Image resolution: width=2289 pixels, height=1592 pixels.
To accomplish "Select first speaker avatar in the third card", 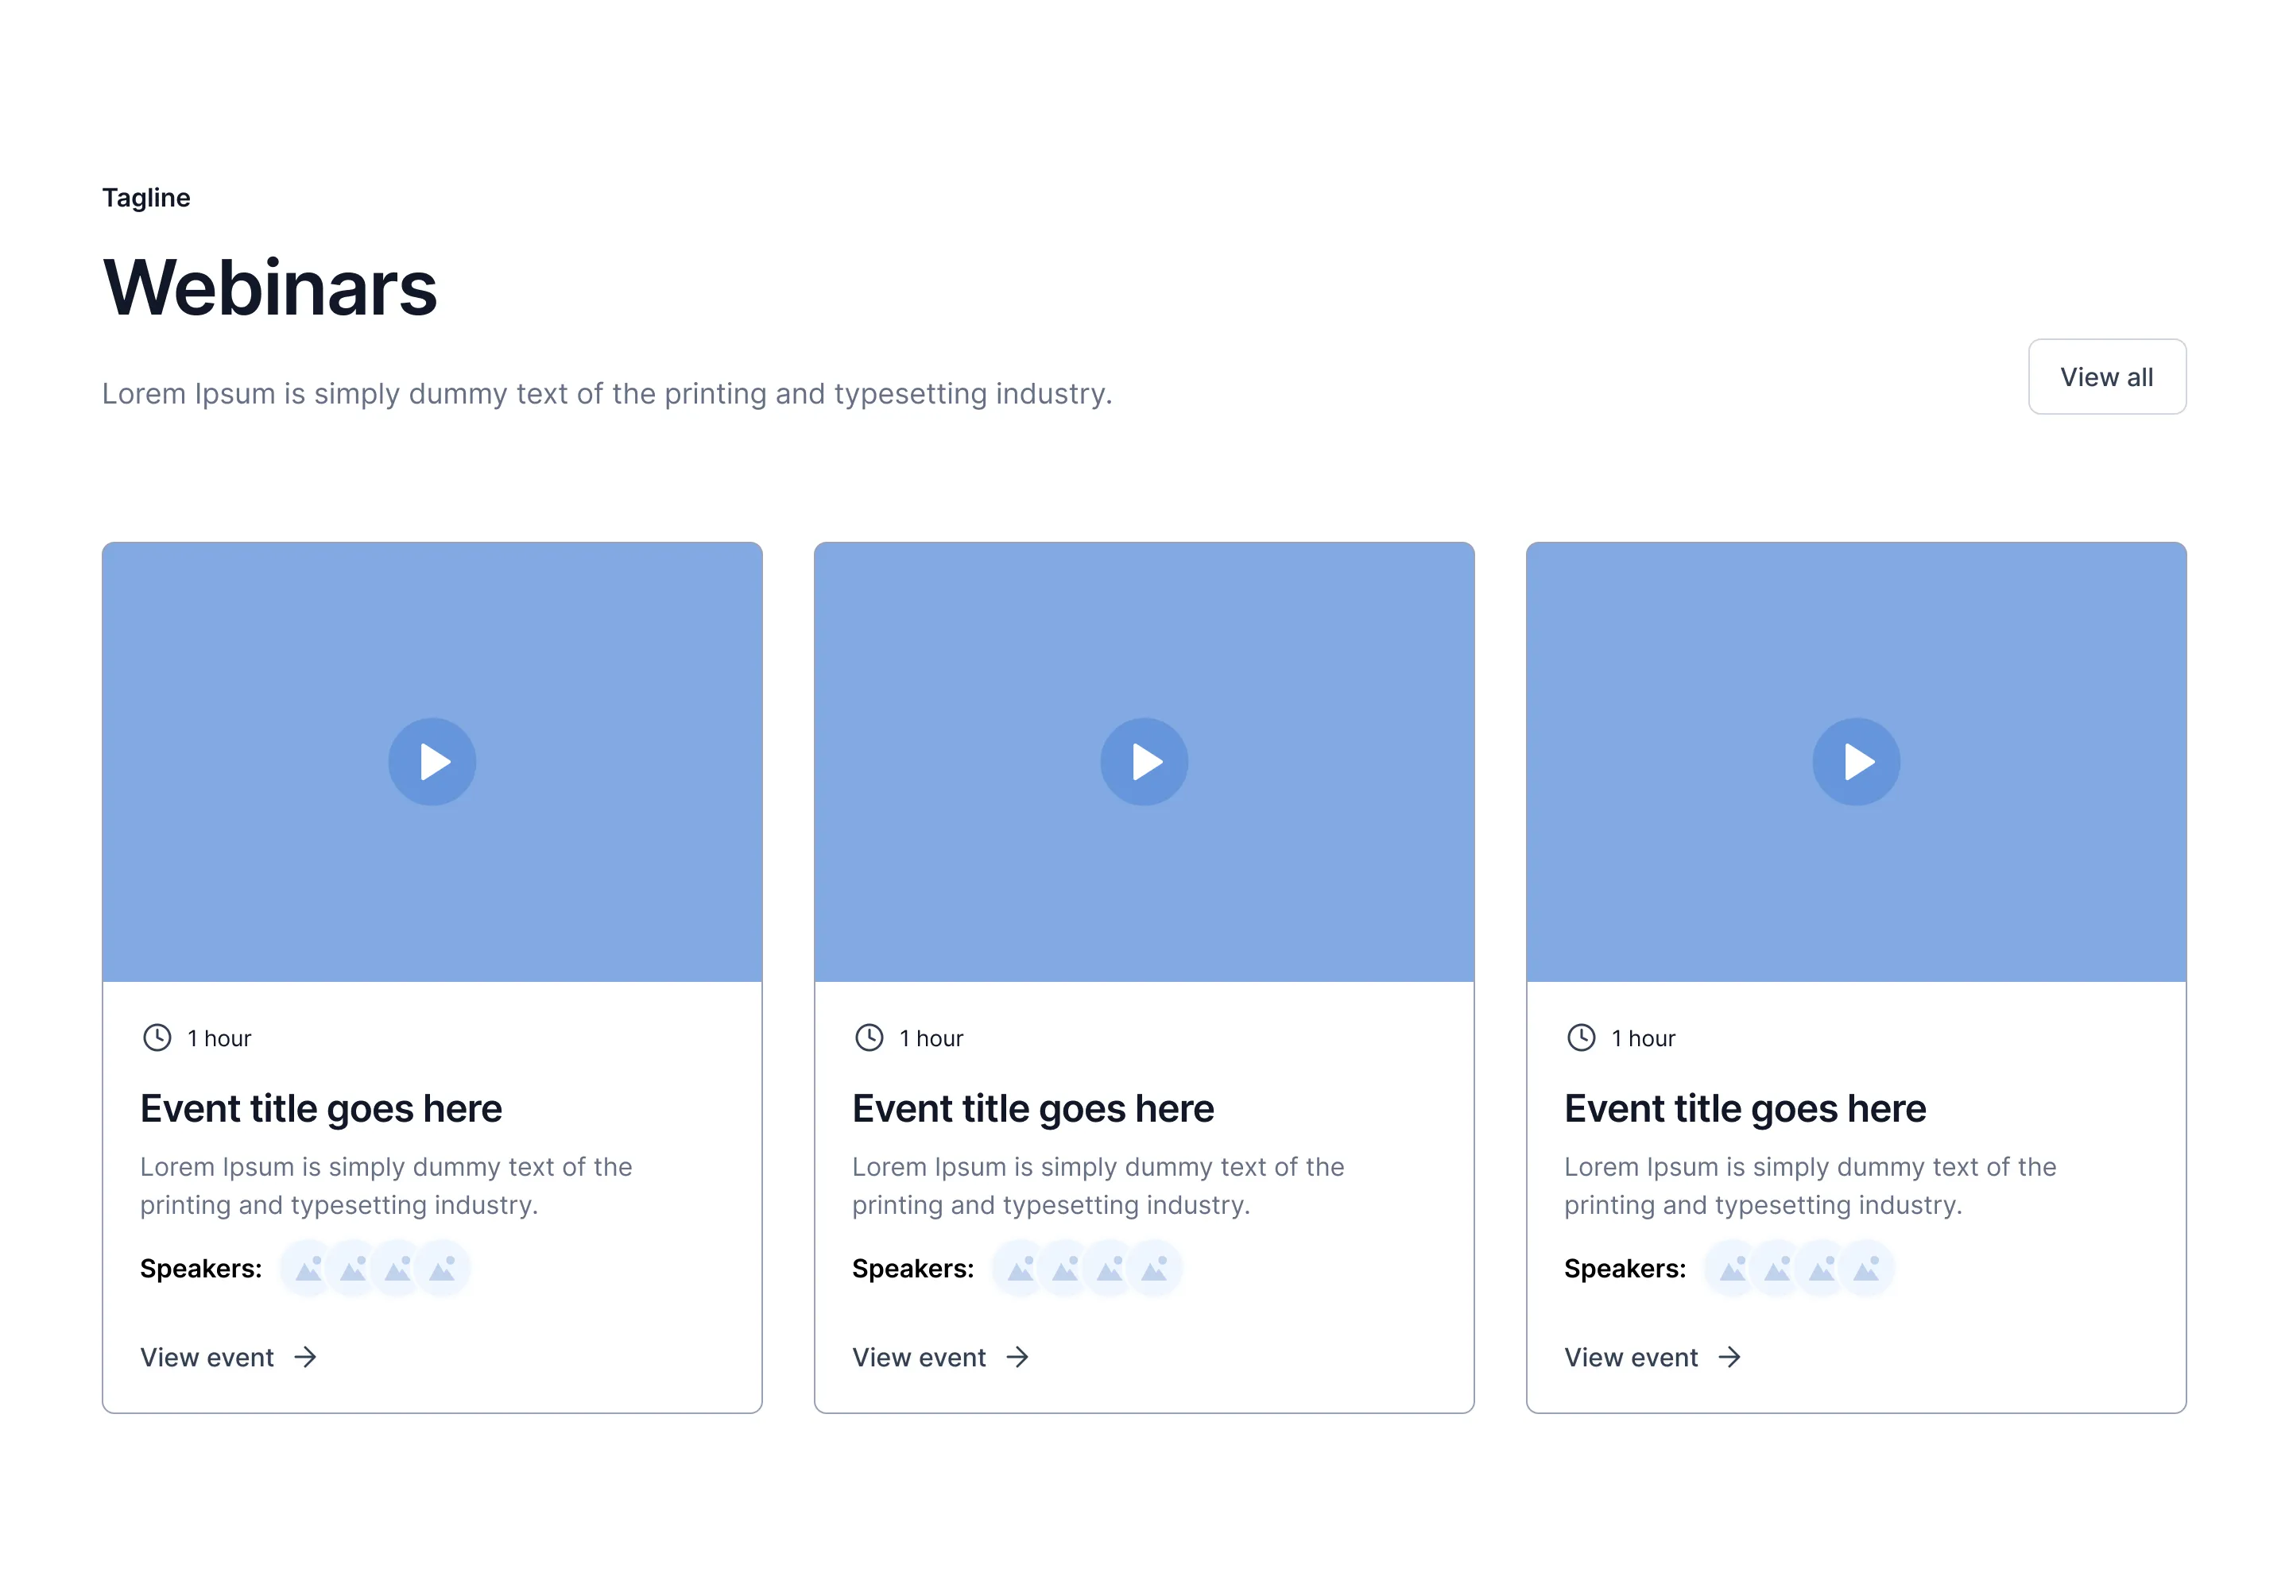I will [1732, 1268].
